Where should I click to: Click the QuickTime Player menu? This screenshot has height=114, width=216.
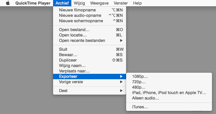click(33, 3)
